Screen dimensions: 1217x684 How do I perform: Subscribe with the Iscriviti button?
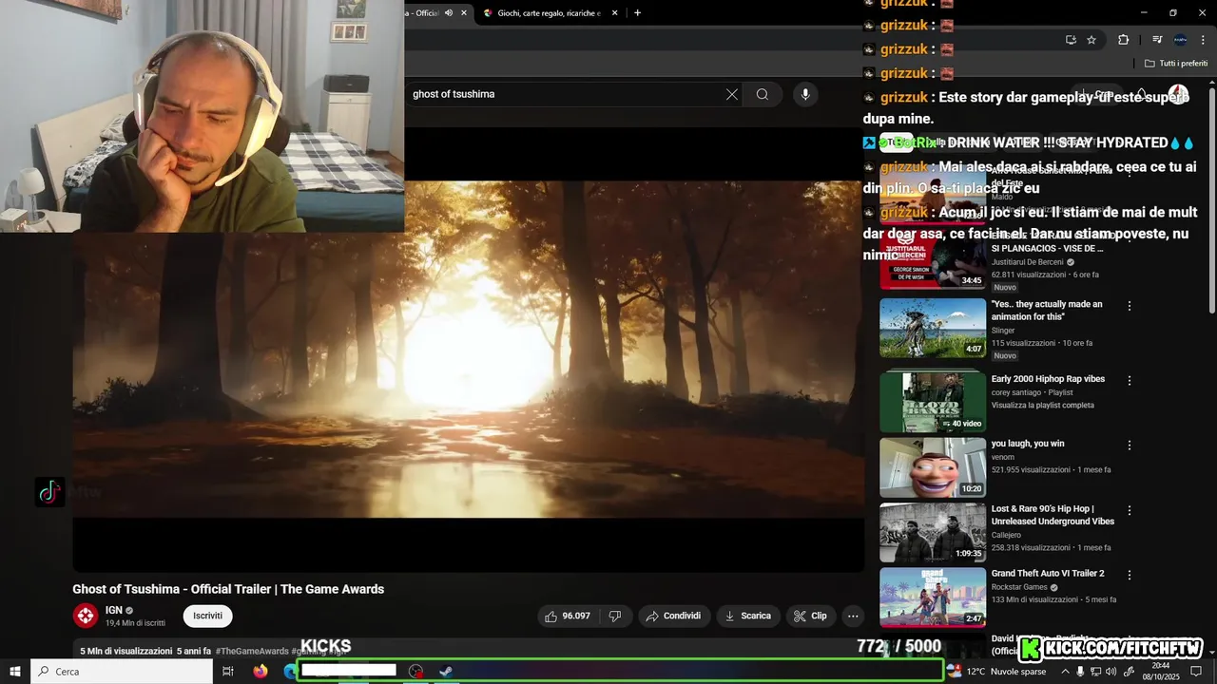207,616
